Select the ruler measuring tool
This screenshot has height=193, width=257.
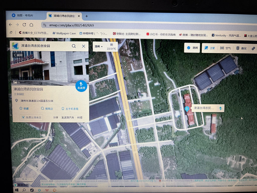[x=253, y=49]
